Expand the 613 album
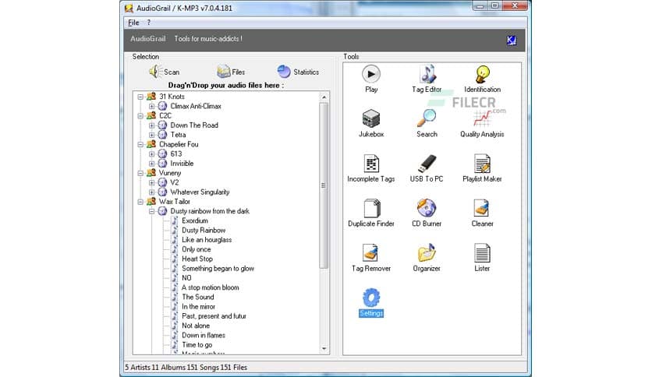The width and height of the screenshot is (652, 377). click(x=152, y=154)
